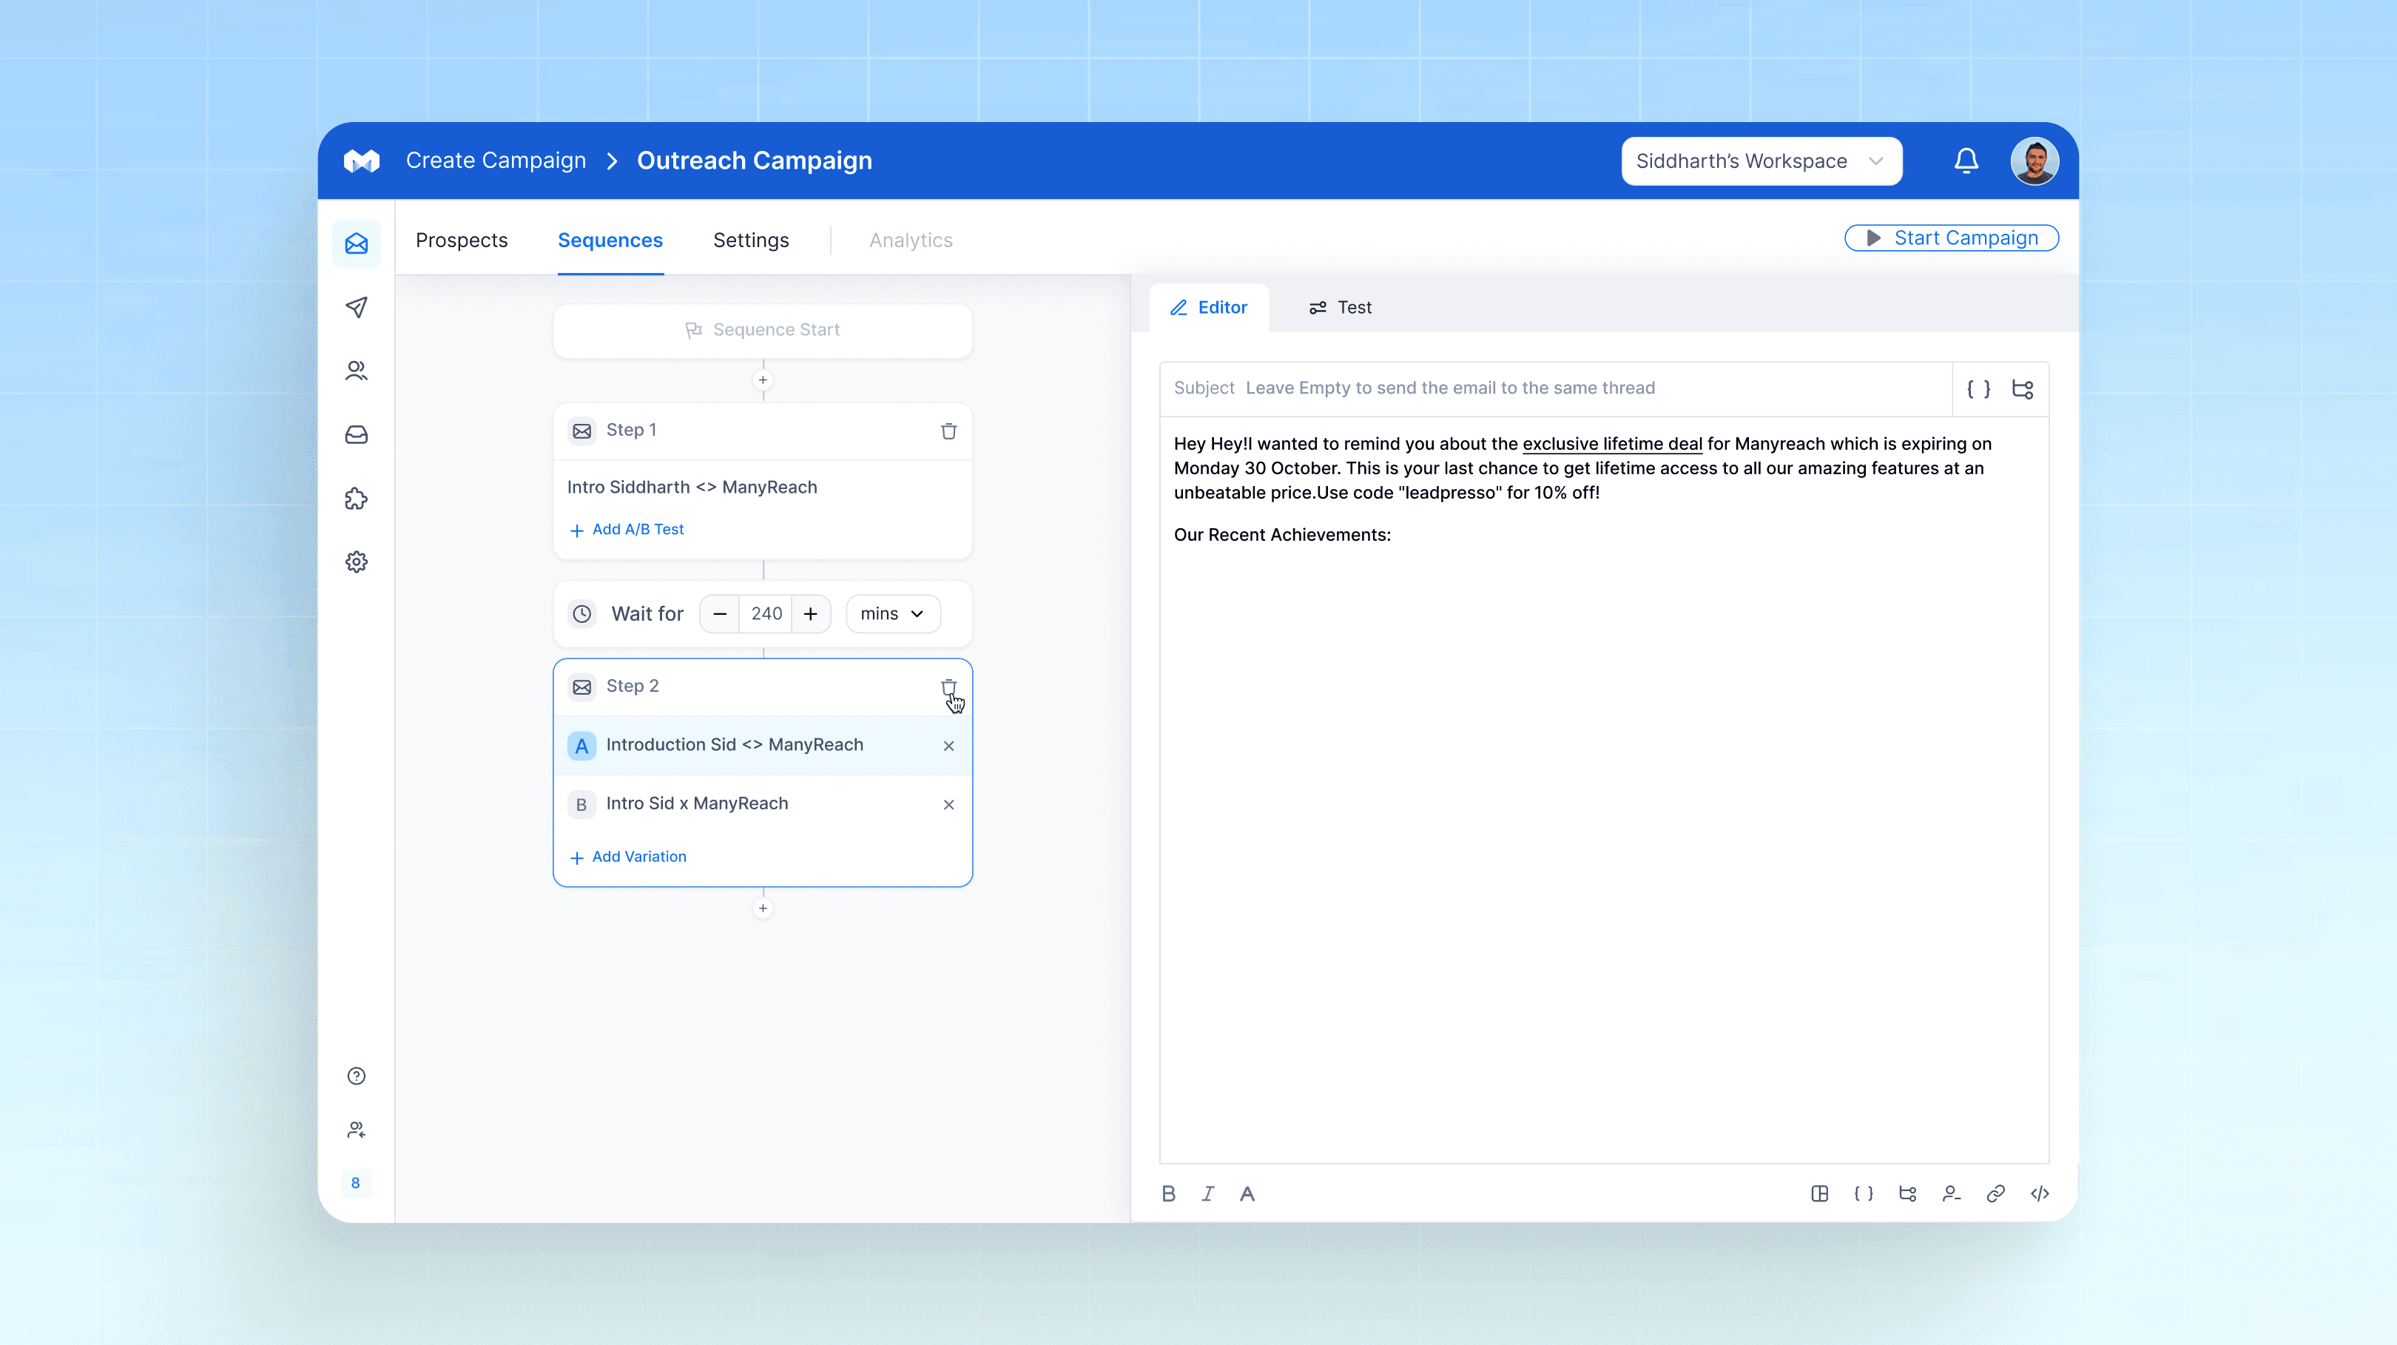
Task: Add a step below Step 2 plus
Action: point(763,909)
